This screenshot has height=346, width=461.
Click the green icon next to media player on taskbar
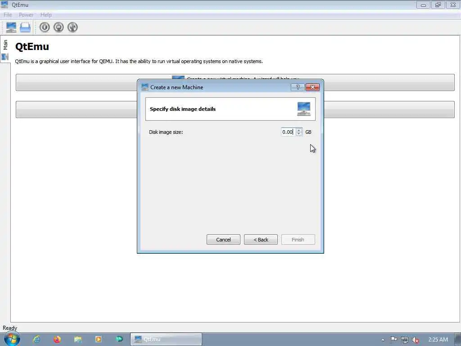(x=119, y=339)
